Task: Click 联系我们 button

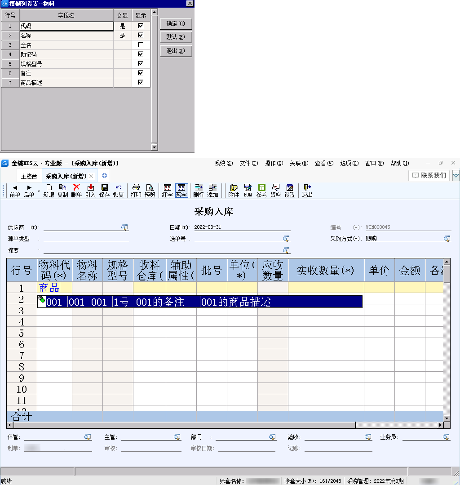Action: tap(429, 175)
